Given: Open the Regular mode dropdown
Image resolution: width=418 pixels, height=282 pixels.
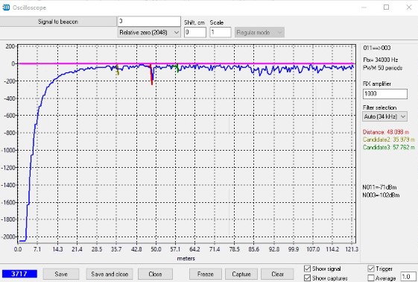Looking at the screenshot, I should 259,33.
